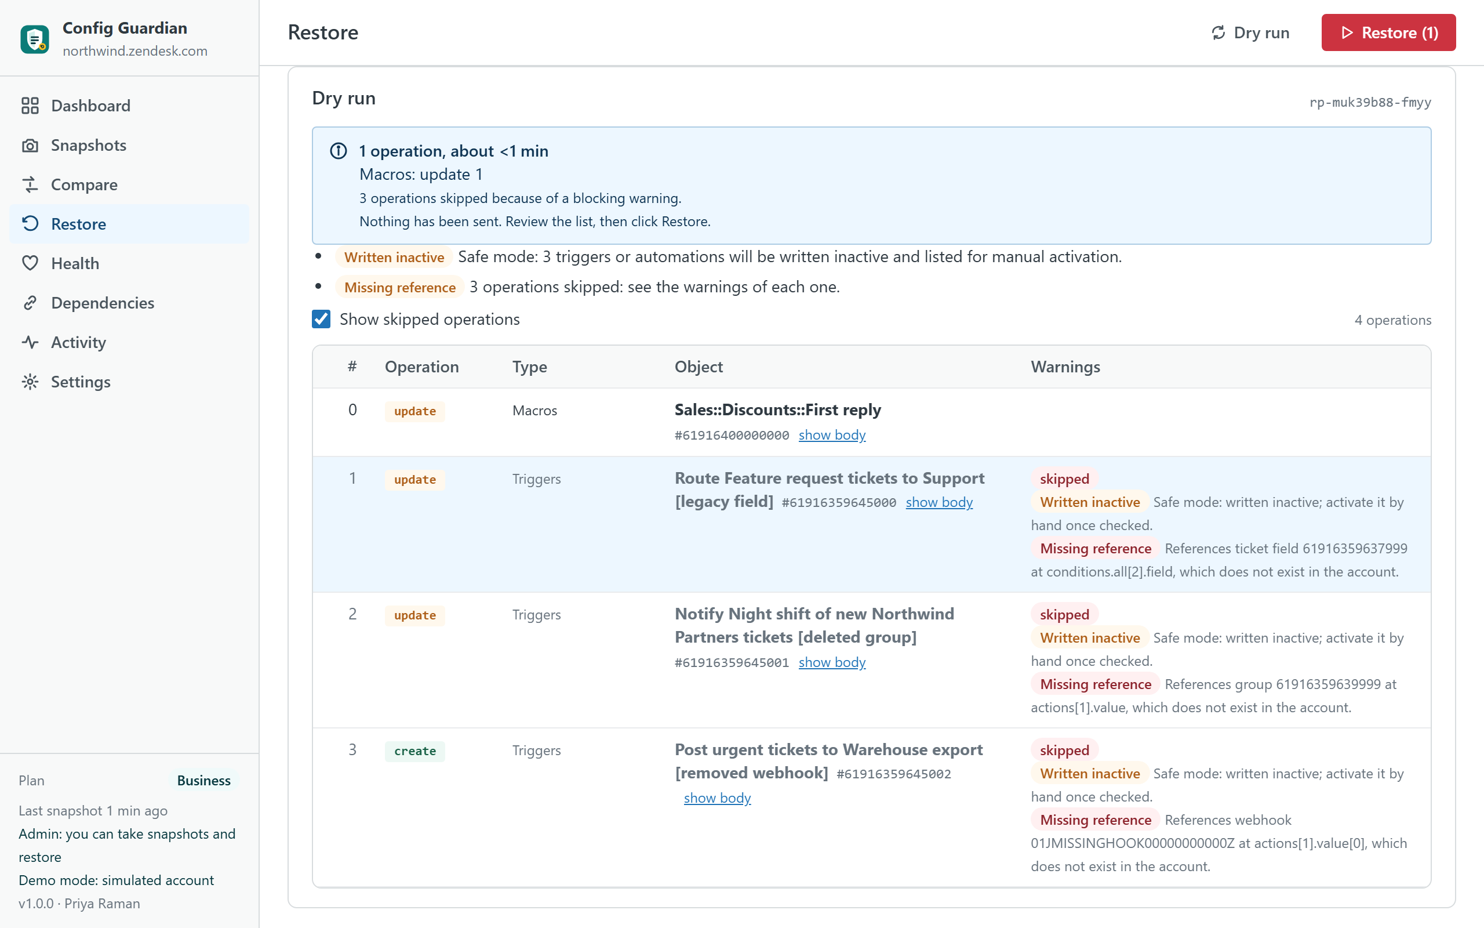Show body for Route Feature request trigger
The height and width of the screenshot is (928, 1484).
tap(939, 502)
